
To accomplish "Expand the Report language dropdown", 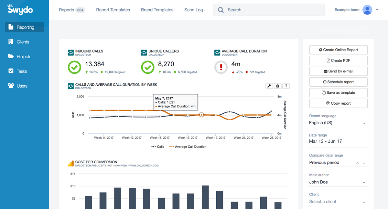I will [364, 123].
